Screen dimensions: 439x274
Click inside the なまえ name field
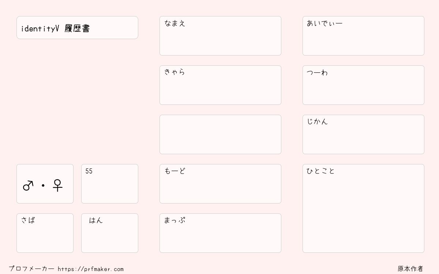tap(220, 36)
